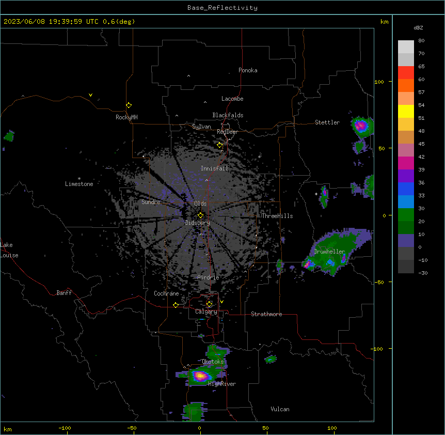The image size is (445, 435).
Task: Click the Sundre label
Action: 151,202
